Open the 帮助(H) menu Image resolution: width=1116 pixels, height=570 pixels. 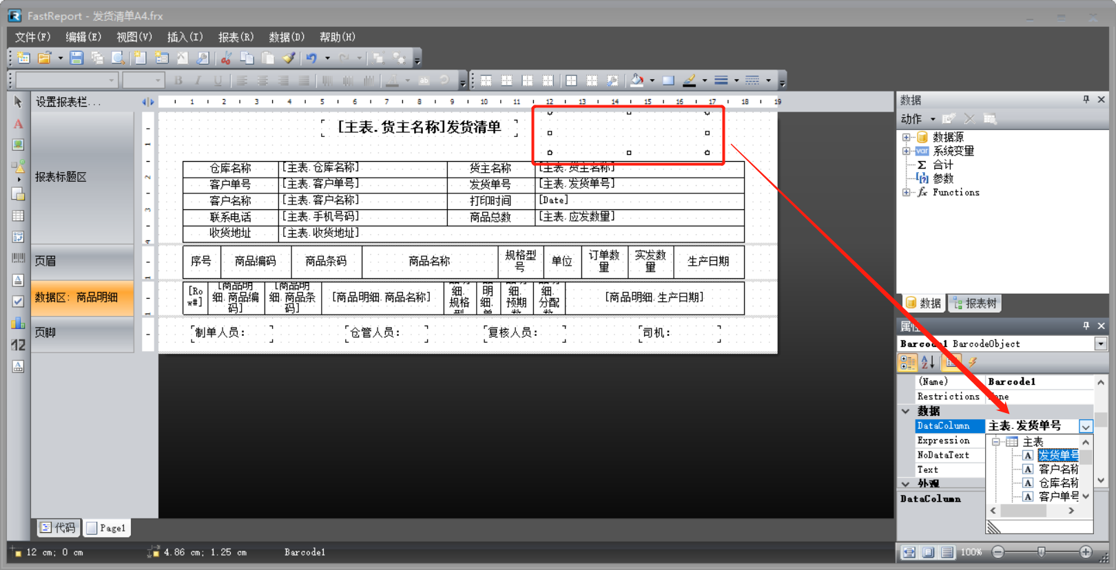pos(338,36)
